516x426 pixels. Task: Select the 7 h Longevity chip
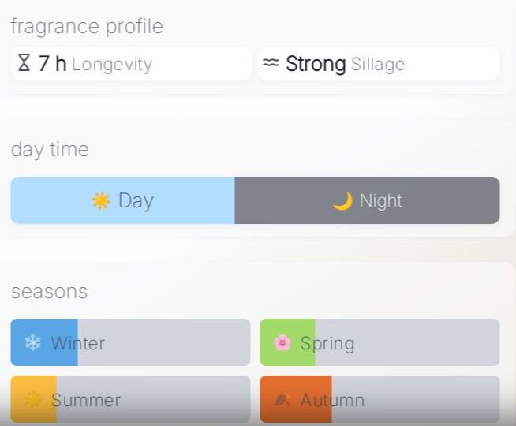pyautogui.click(x=131, y=64)
